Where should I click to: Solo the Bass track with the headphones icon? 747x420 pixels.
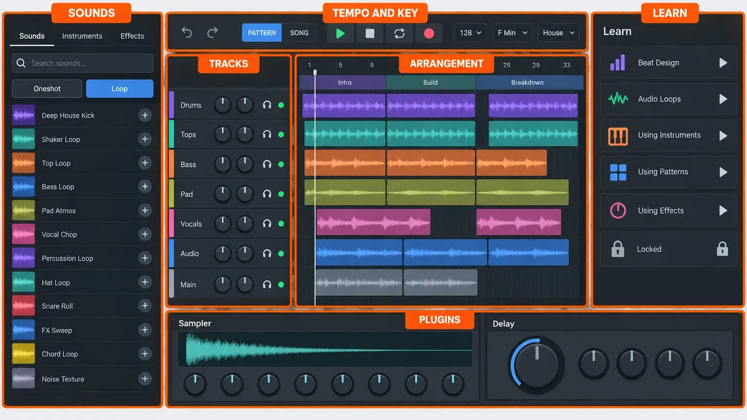[x=267, y=164]
